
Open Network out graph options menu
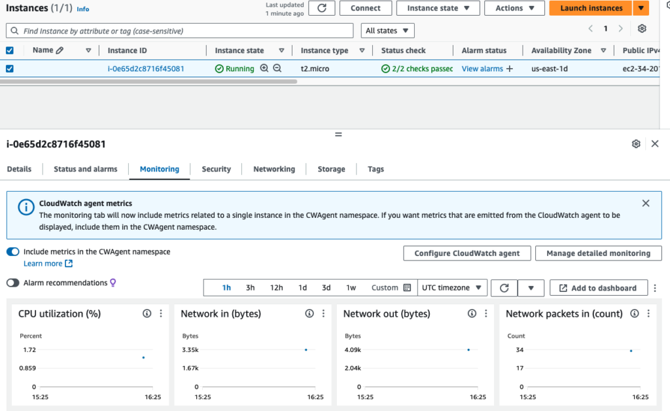coord(486,313)
